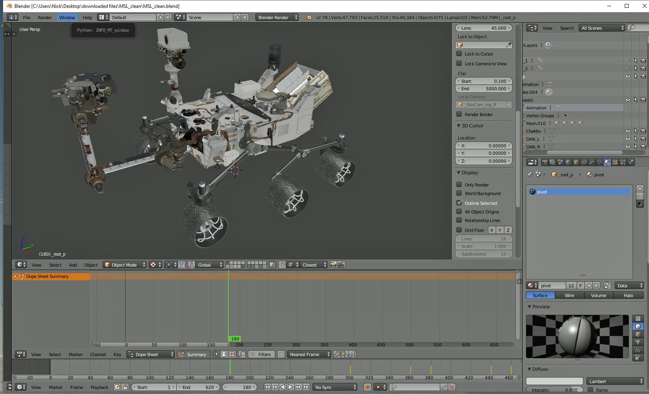Screen dimensions: 649x394
Task: Open the Material properties tab
Action: pos(607,162)
